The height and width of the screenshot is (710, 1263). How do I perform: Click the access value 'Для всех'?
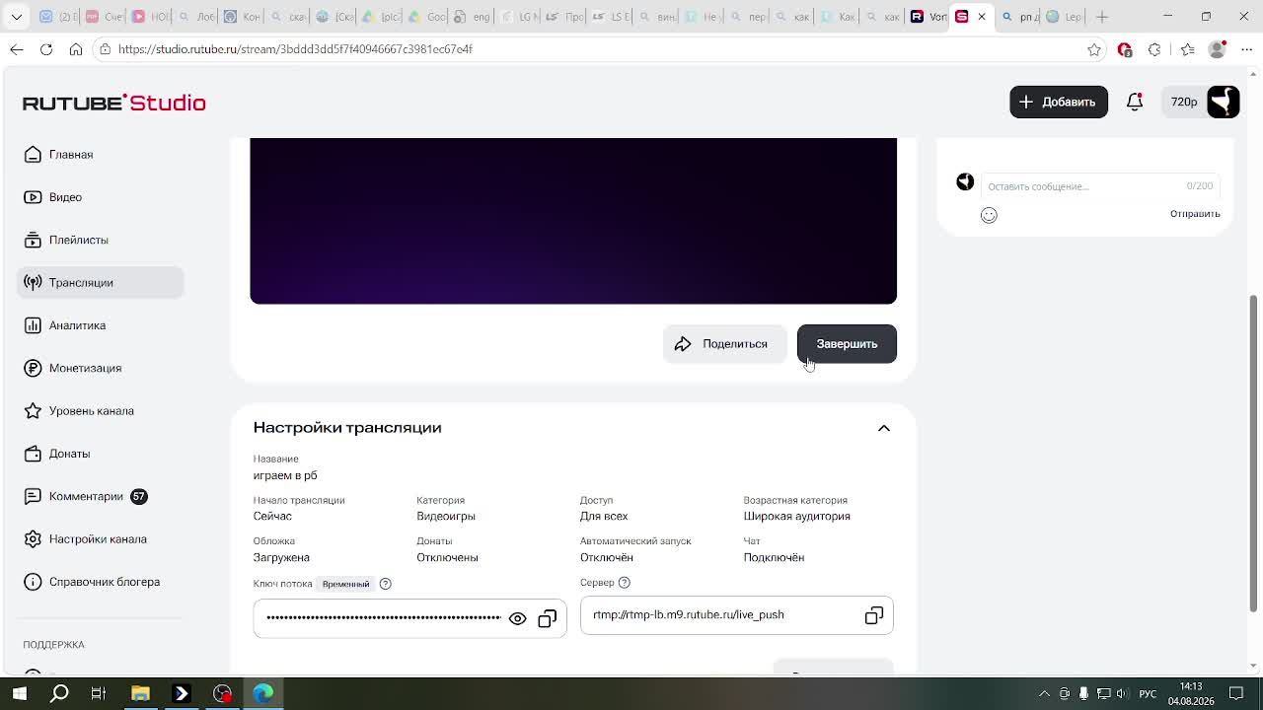pos(604,517)
